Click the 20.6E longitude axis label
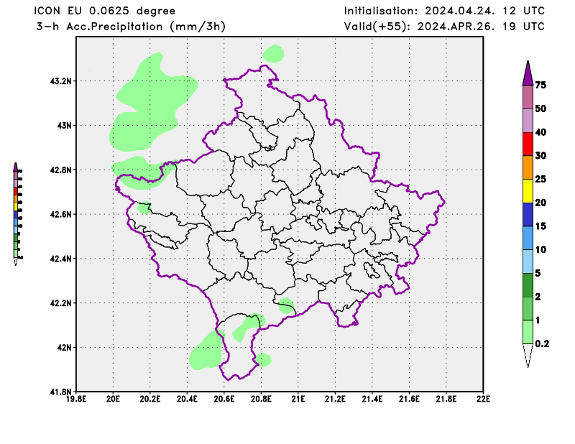 [224, 399]
